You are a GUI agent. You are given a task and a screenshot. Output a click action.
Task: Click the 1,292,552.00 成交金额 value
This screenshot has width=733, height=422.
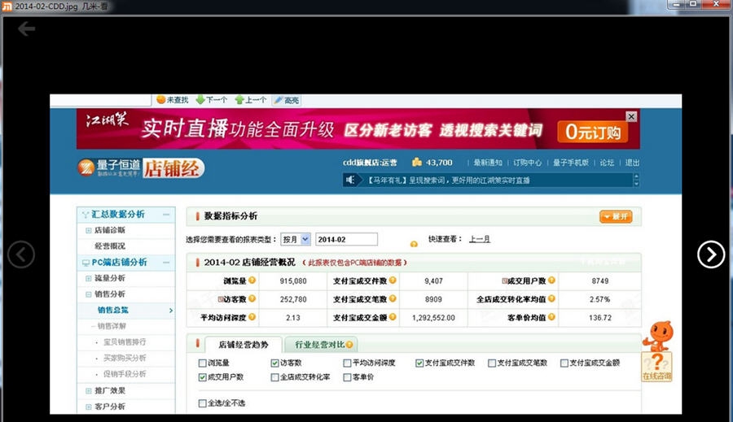(433, 317)
